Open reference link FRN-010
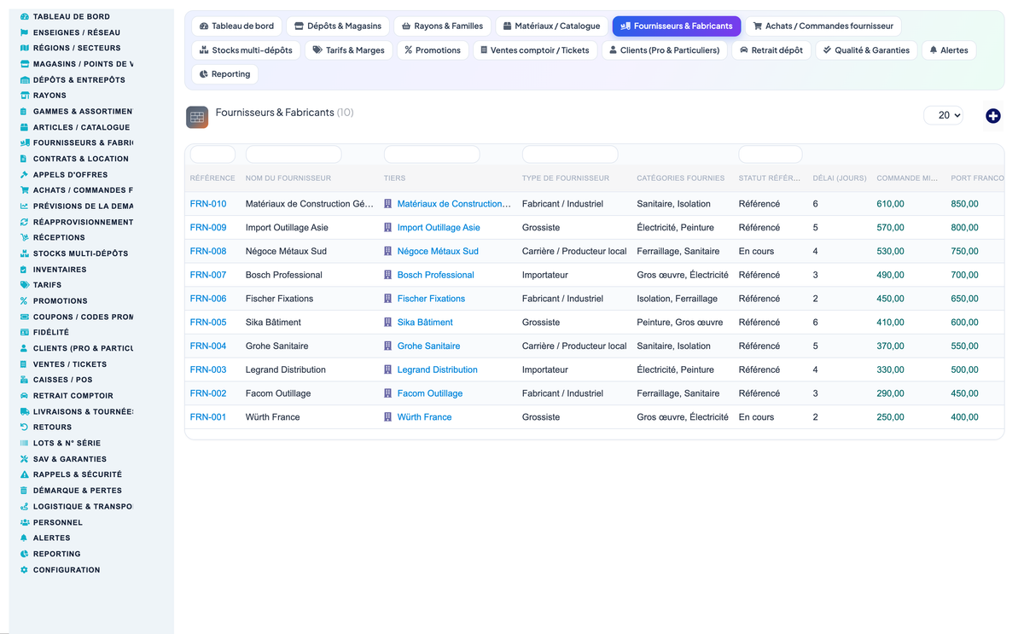Viewport: 1024px width, 634px height. click(208, 204)
